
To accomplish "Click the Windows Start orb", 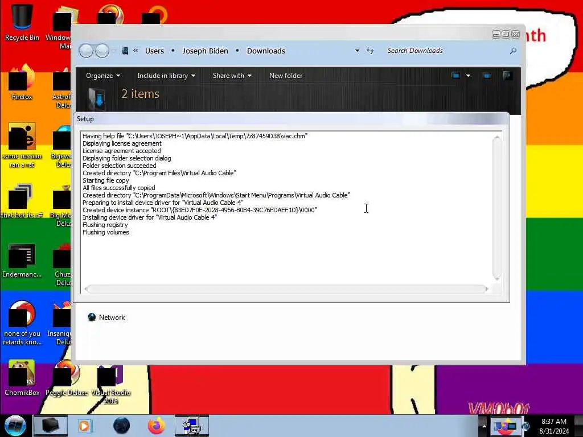I will click(15, 426).
